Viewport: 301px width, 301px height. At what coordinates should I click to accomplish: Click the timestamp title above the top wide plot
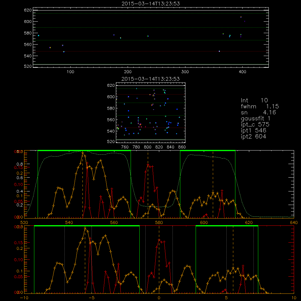151,4
